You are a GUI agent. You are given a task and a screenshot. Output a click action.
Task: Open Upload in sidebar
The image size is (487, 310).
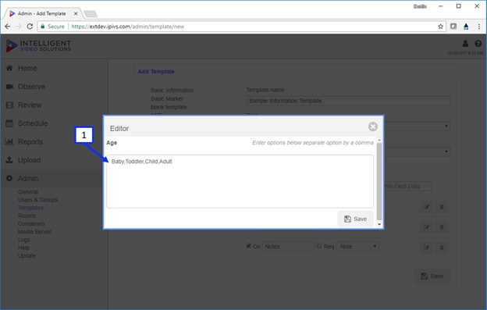tap(29, 160)
